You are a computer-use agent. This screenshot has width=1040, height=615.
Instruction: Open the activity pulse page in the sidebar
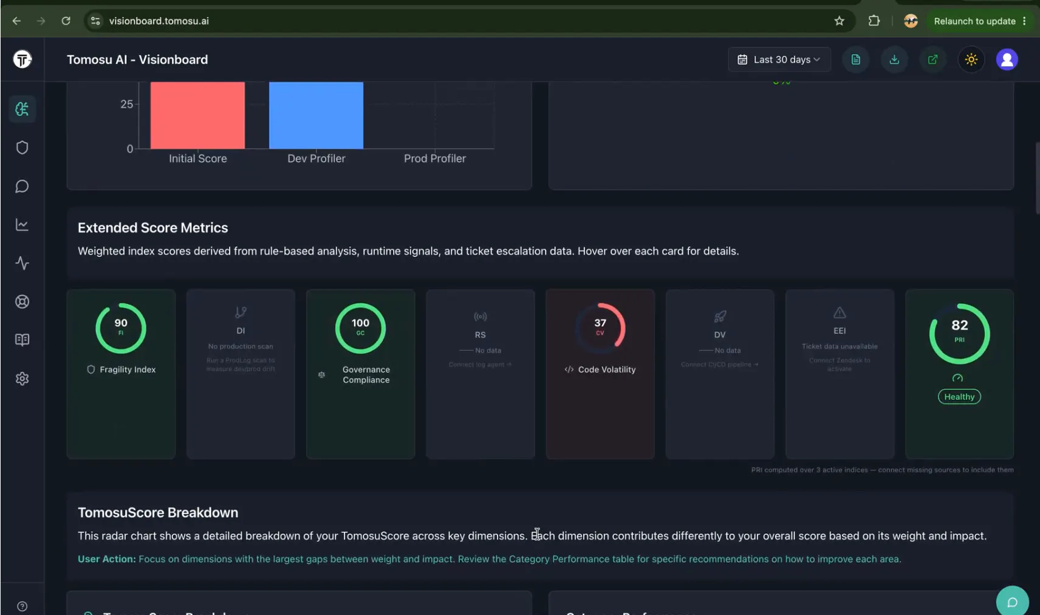coord(22,263)
